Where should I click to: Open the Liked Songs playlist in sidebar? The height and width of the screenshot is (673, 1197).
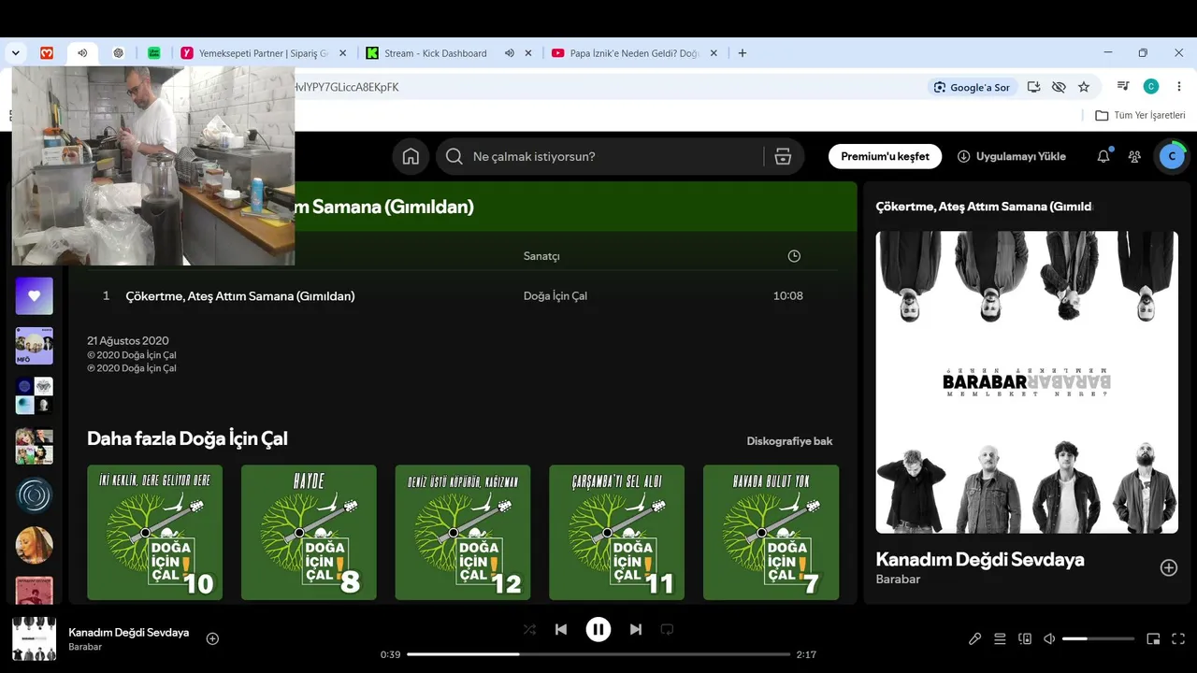coord(35,296)
